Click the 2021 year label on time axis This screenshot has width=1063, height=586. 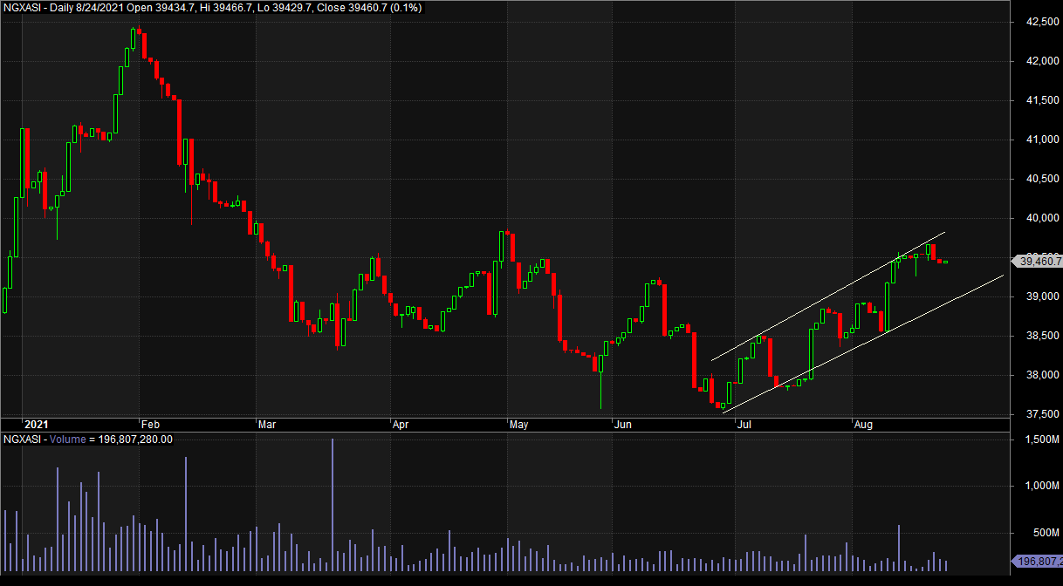pyautogui.click(x=34, y=425)
